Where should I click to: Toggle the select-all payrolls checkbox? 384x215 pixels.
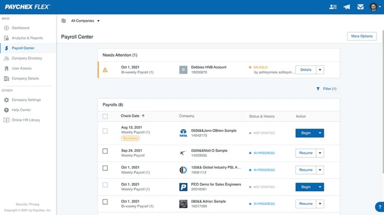tap(105, 117)
